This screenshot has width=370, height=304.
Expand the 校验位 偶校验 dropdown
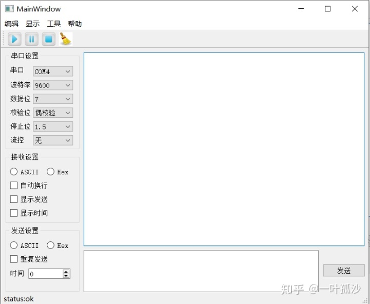(x=53, y=113)
